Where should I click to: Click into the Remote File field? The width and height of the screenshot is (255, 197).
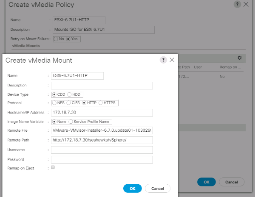coord(102,131)
